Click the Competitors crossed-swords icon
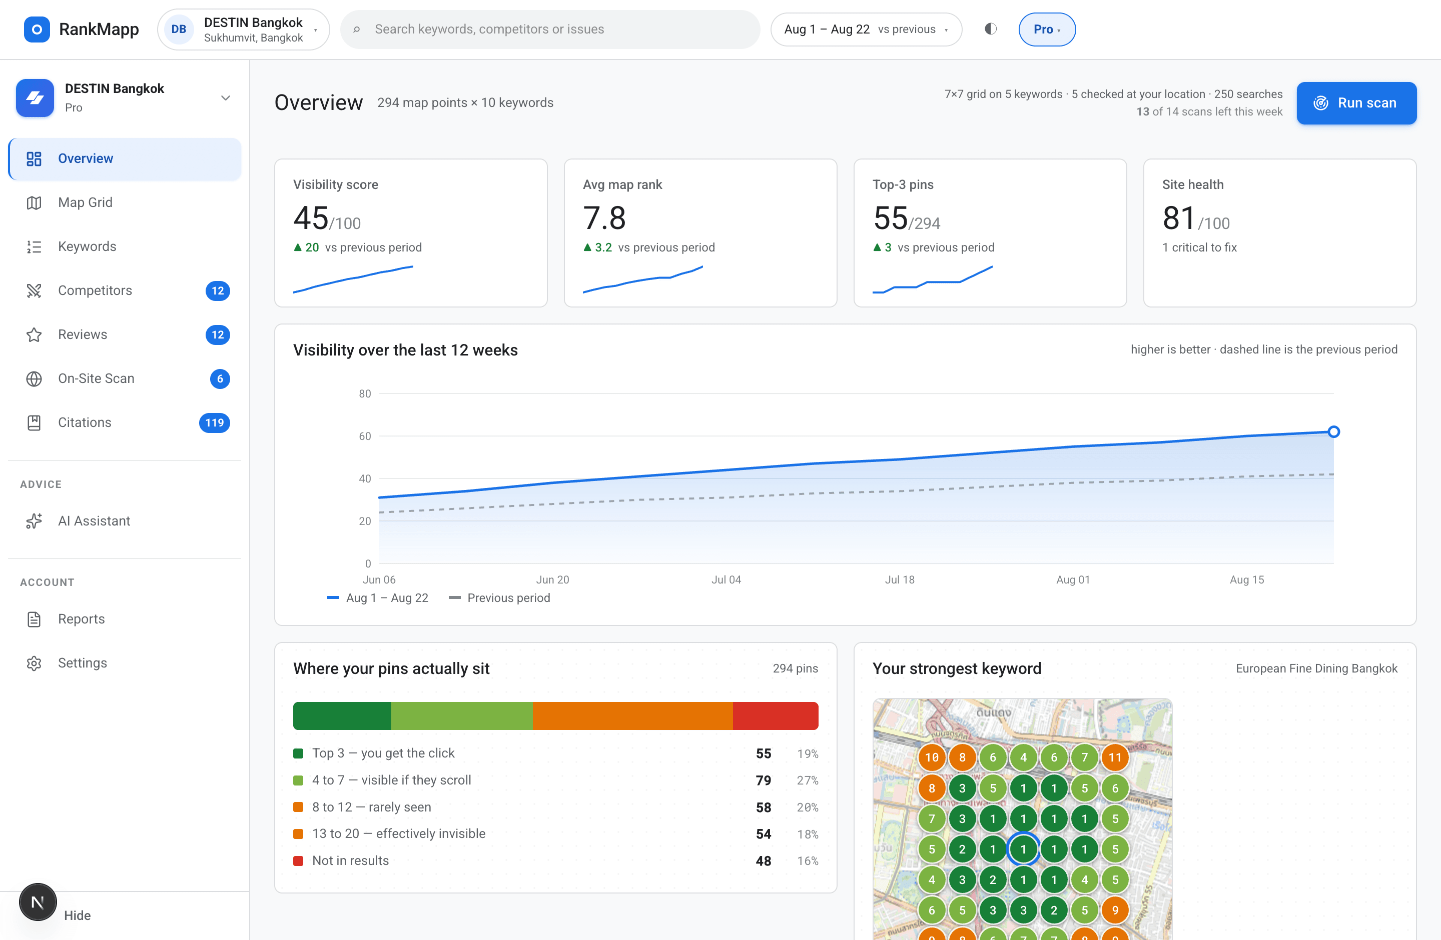The height and width of the screenshot is (940, 1441). point(34,290)
